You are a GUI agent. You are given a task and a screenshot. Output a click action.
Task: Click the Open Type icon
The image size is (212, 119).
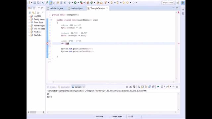[x=98, y=3]
